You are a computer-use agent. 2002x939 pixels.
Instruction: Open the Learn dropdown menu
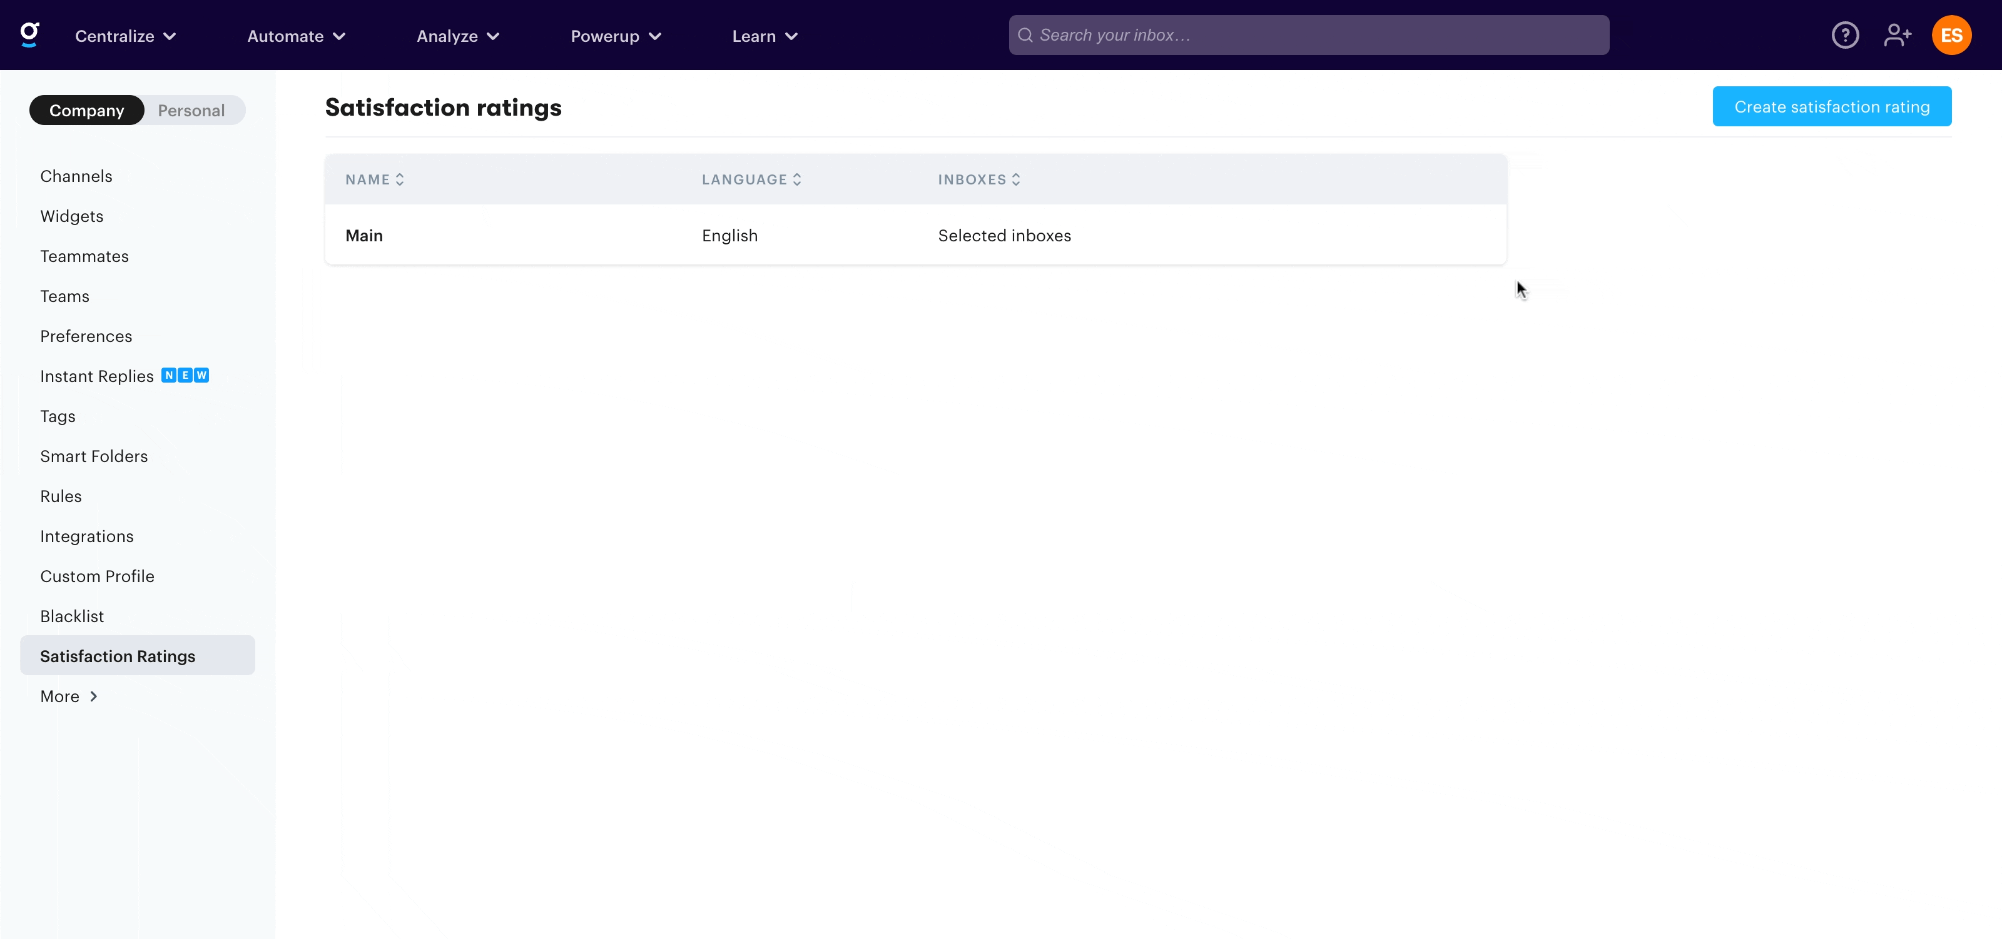coord(765,36)
